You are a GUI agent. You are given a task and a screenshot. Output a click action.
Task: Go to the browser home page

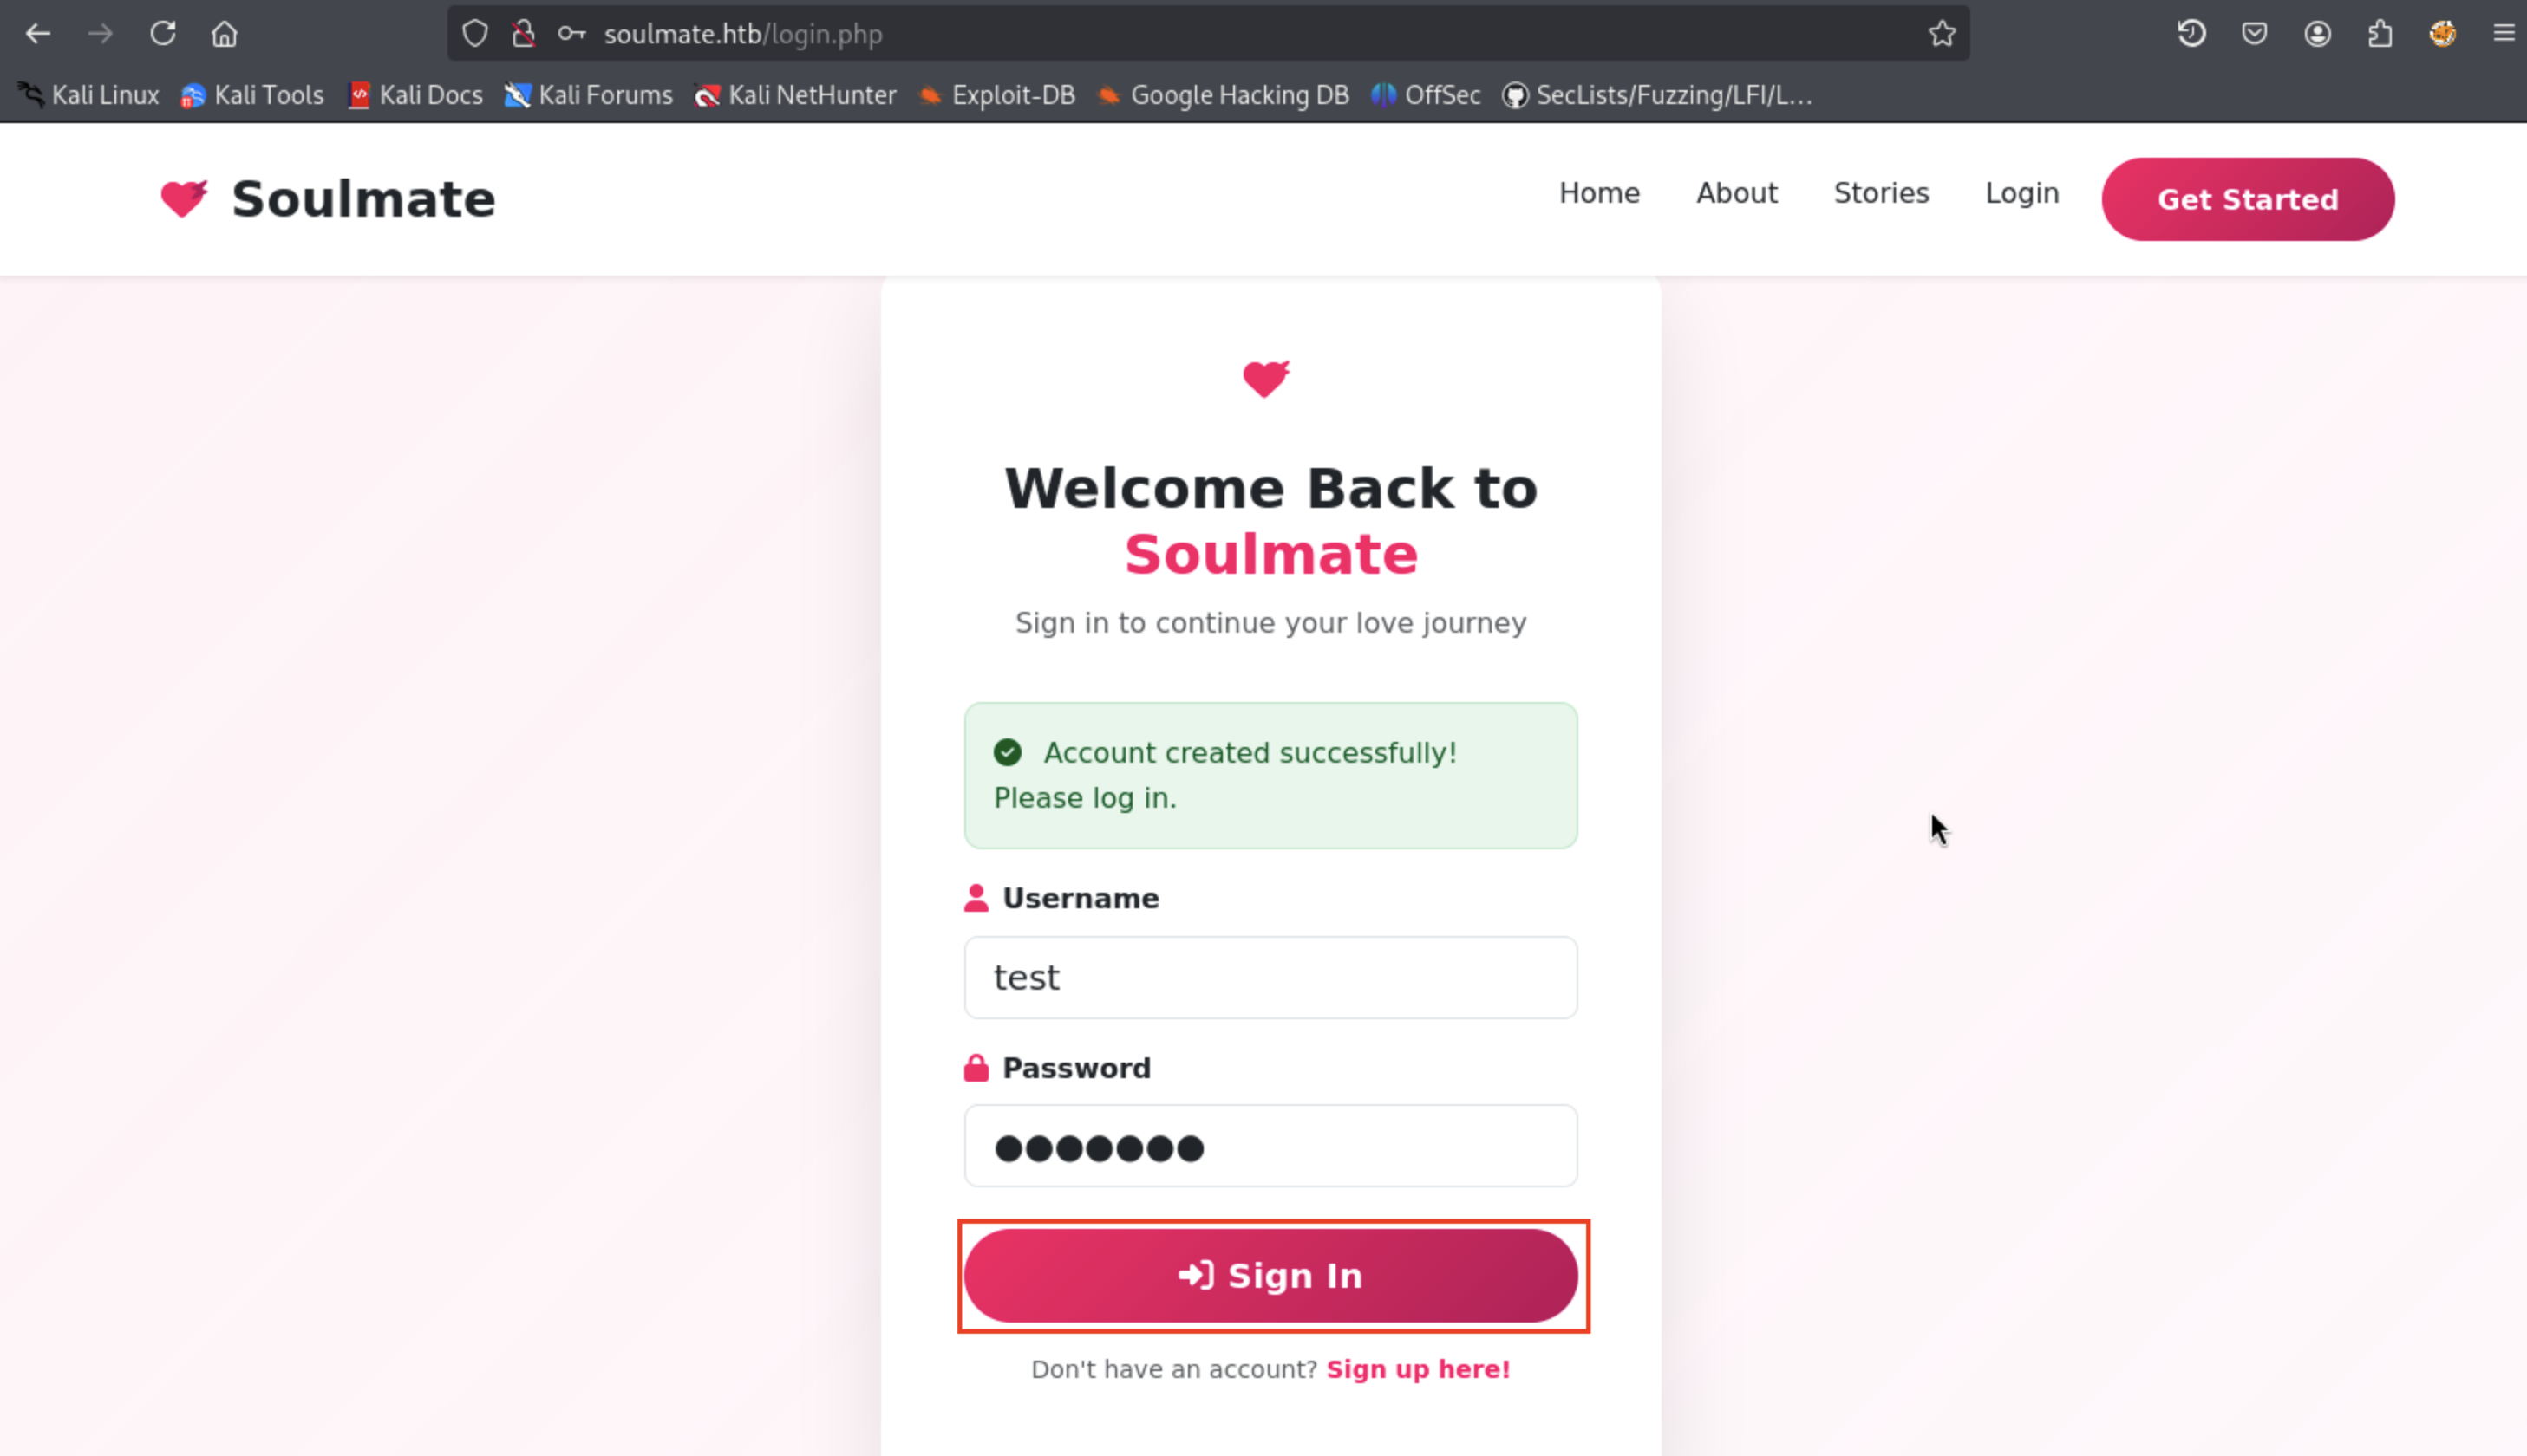(224, 34)
